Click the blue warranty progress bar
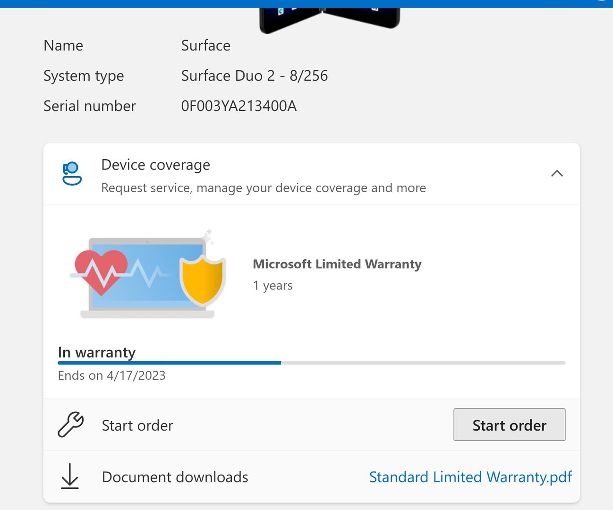The height and width of the screenshot is (510, 613). [169, 363]
